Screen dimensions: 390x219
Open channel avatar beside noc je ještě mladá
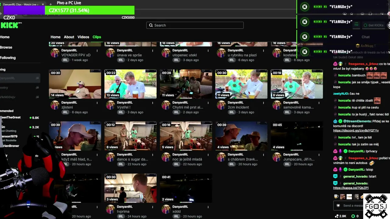[166, 157]
